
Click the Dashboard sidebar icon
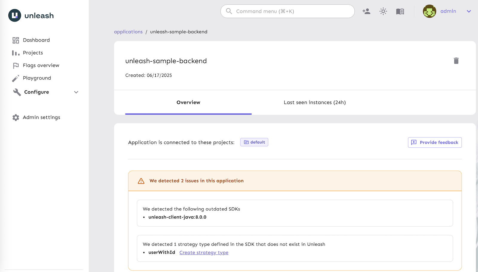pyautogui.click(x=16, y=40)
